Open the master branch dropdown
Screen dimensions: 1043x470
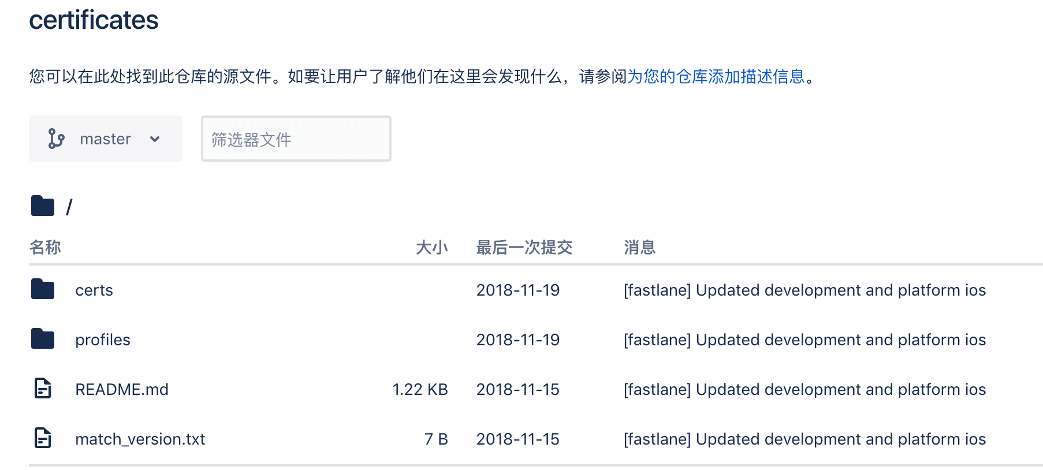[106, 139]
